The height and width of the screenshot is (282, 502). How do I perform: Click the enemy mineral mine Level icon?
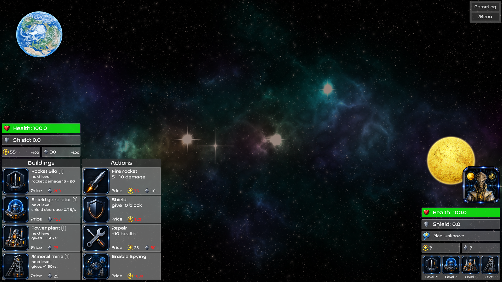[x=490, y=267]
